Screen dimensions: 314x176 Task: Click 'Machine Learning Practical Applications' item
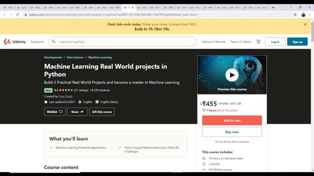[x=80, y=148]
